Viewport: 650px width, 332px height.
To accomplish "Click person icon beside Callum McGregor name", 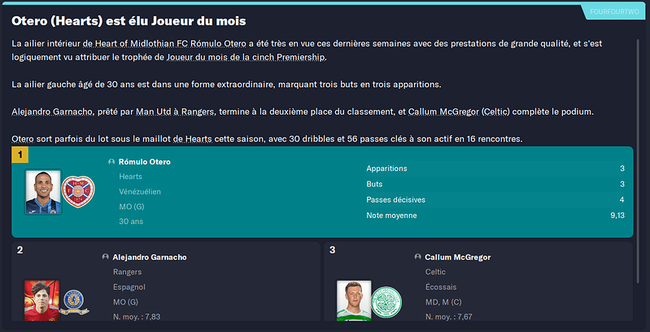I will pyautogui.click(x=418, y=257).
